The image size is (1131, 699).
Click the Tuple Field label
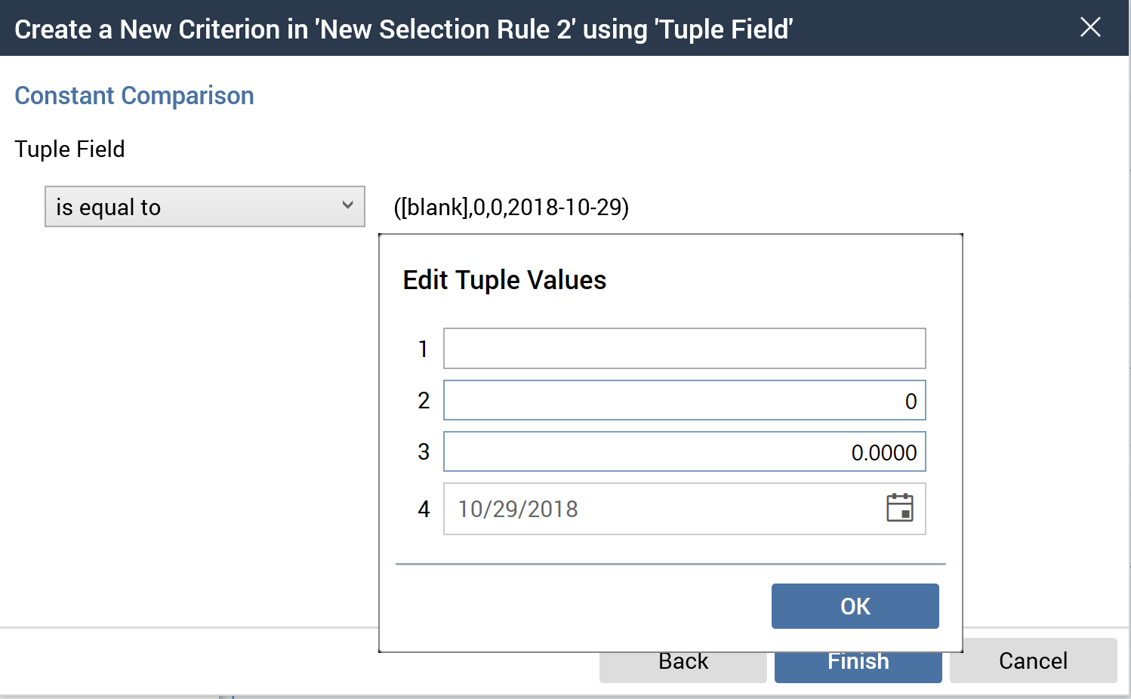click(x=69, y=149)
